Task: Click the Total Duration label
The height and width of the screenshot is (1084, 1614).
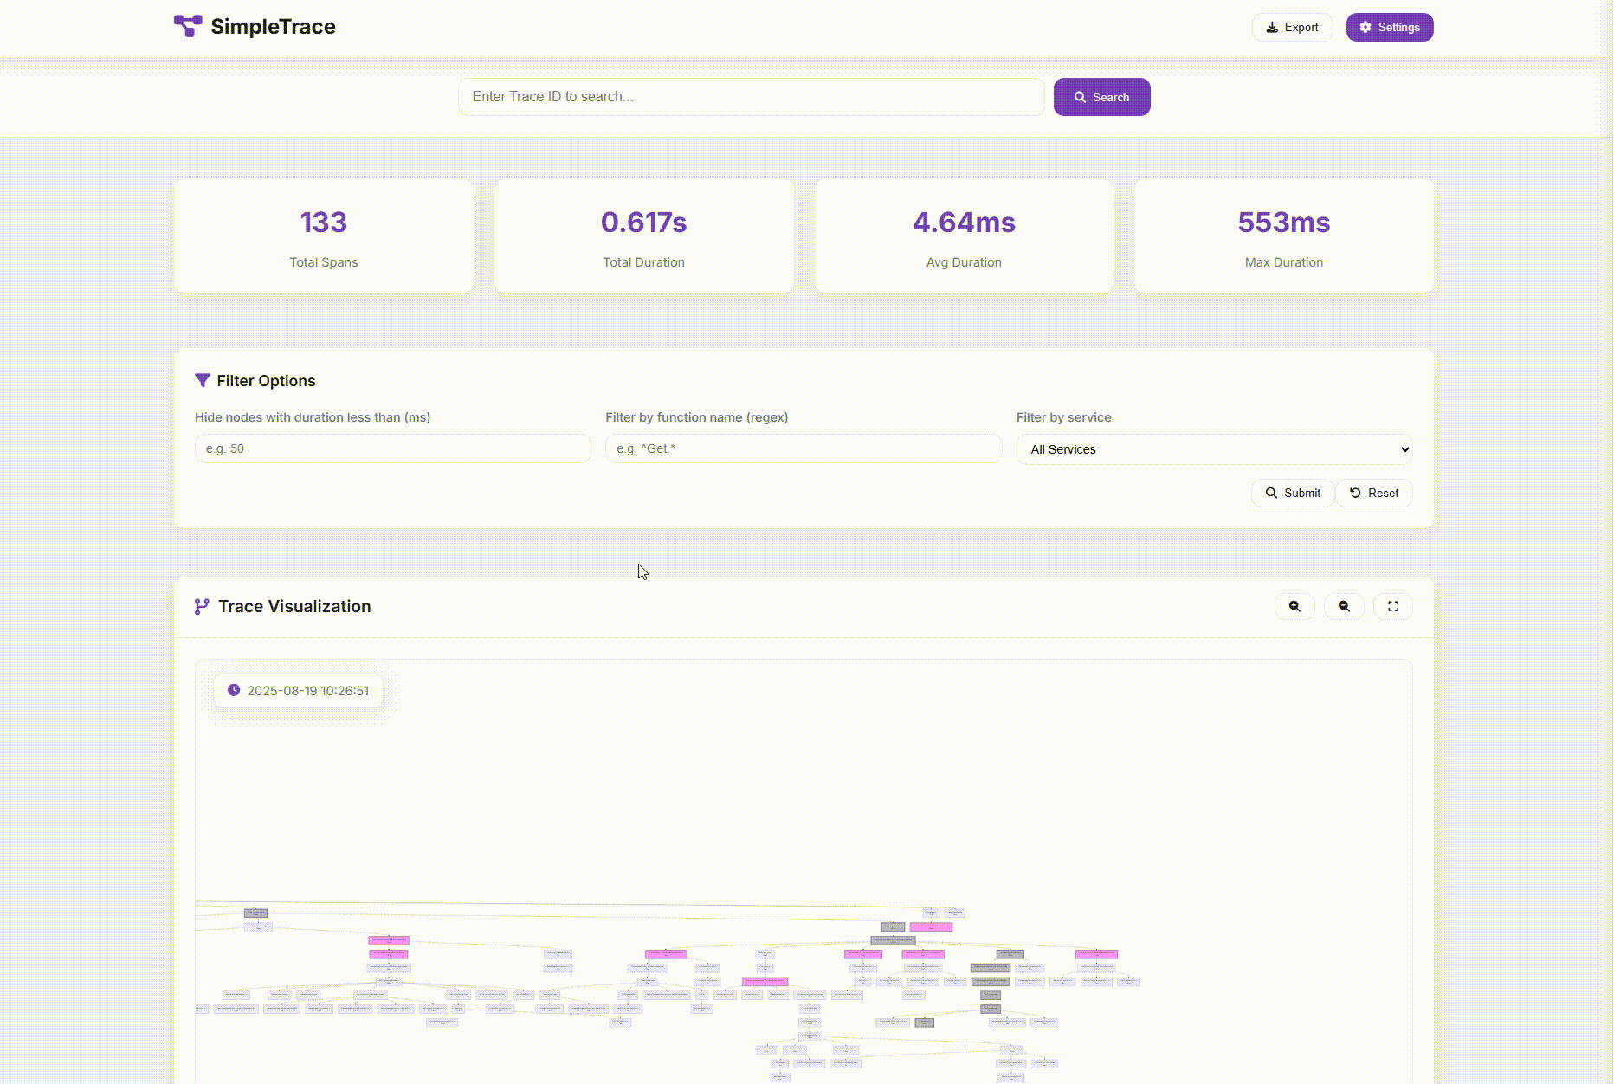Action: 643,262
